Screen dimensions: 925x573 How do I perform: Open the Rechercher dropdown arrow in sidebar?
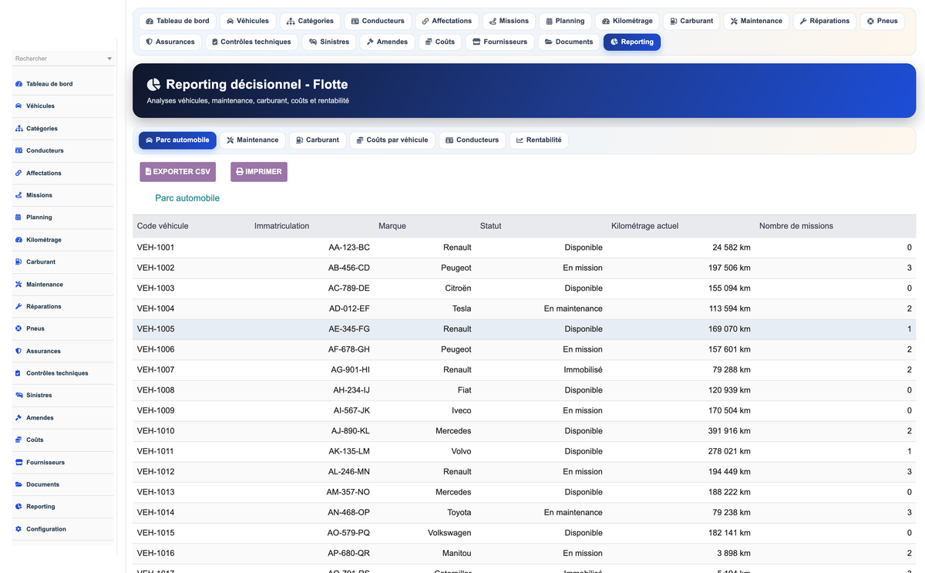tap(109, 59)
